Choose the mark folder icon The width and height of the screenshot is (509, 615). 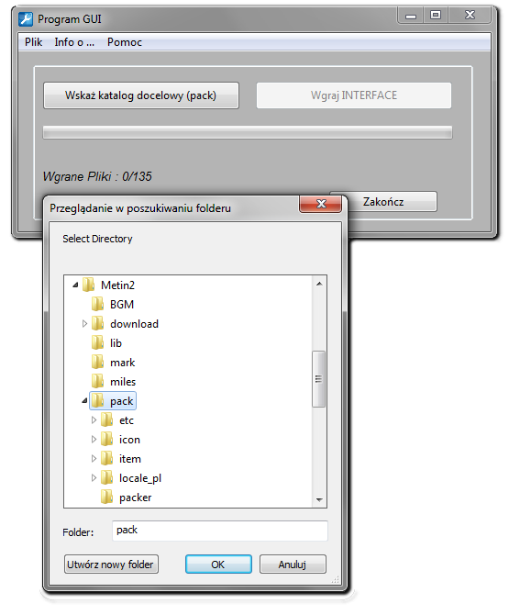(97, 362)
